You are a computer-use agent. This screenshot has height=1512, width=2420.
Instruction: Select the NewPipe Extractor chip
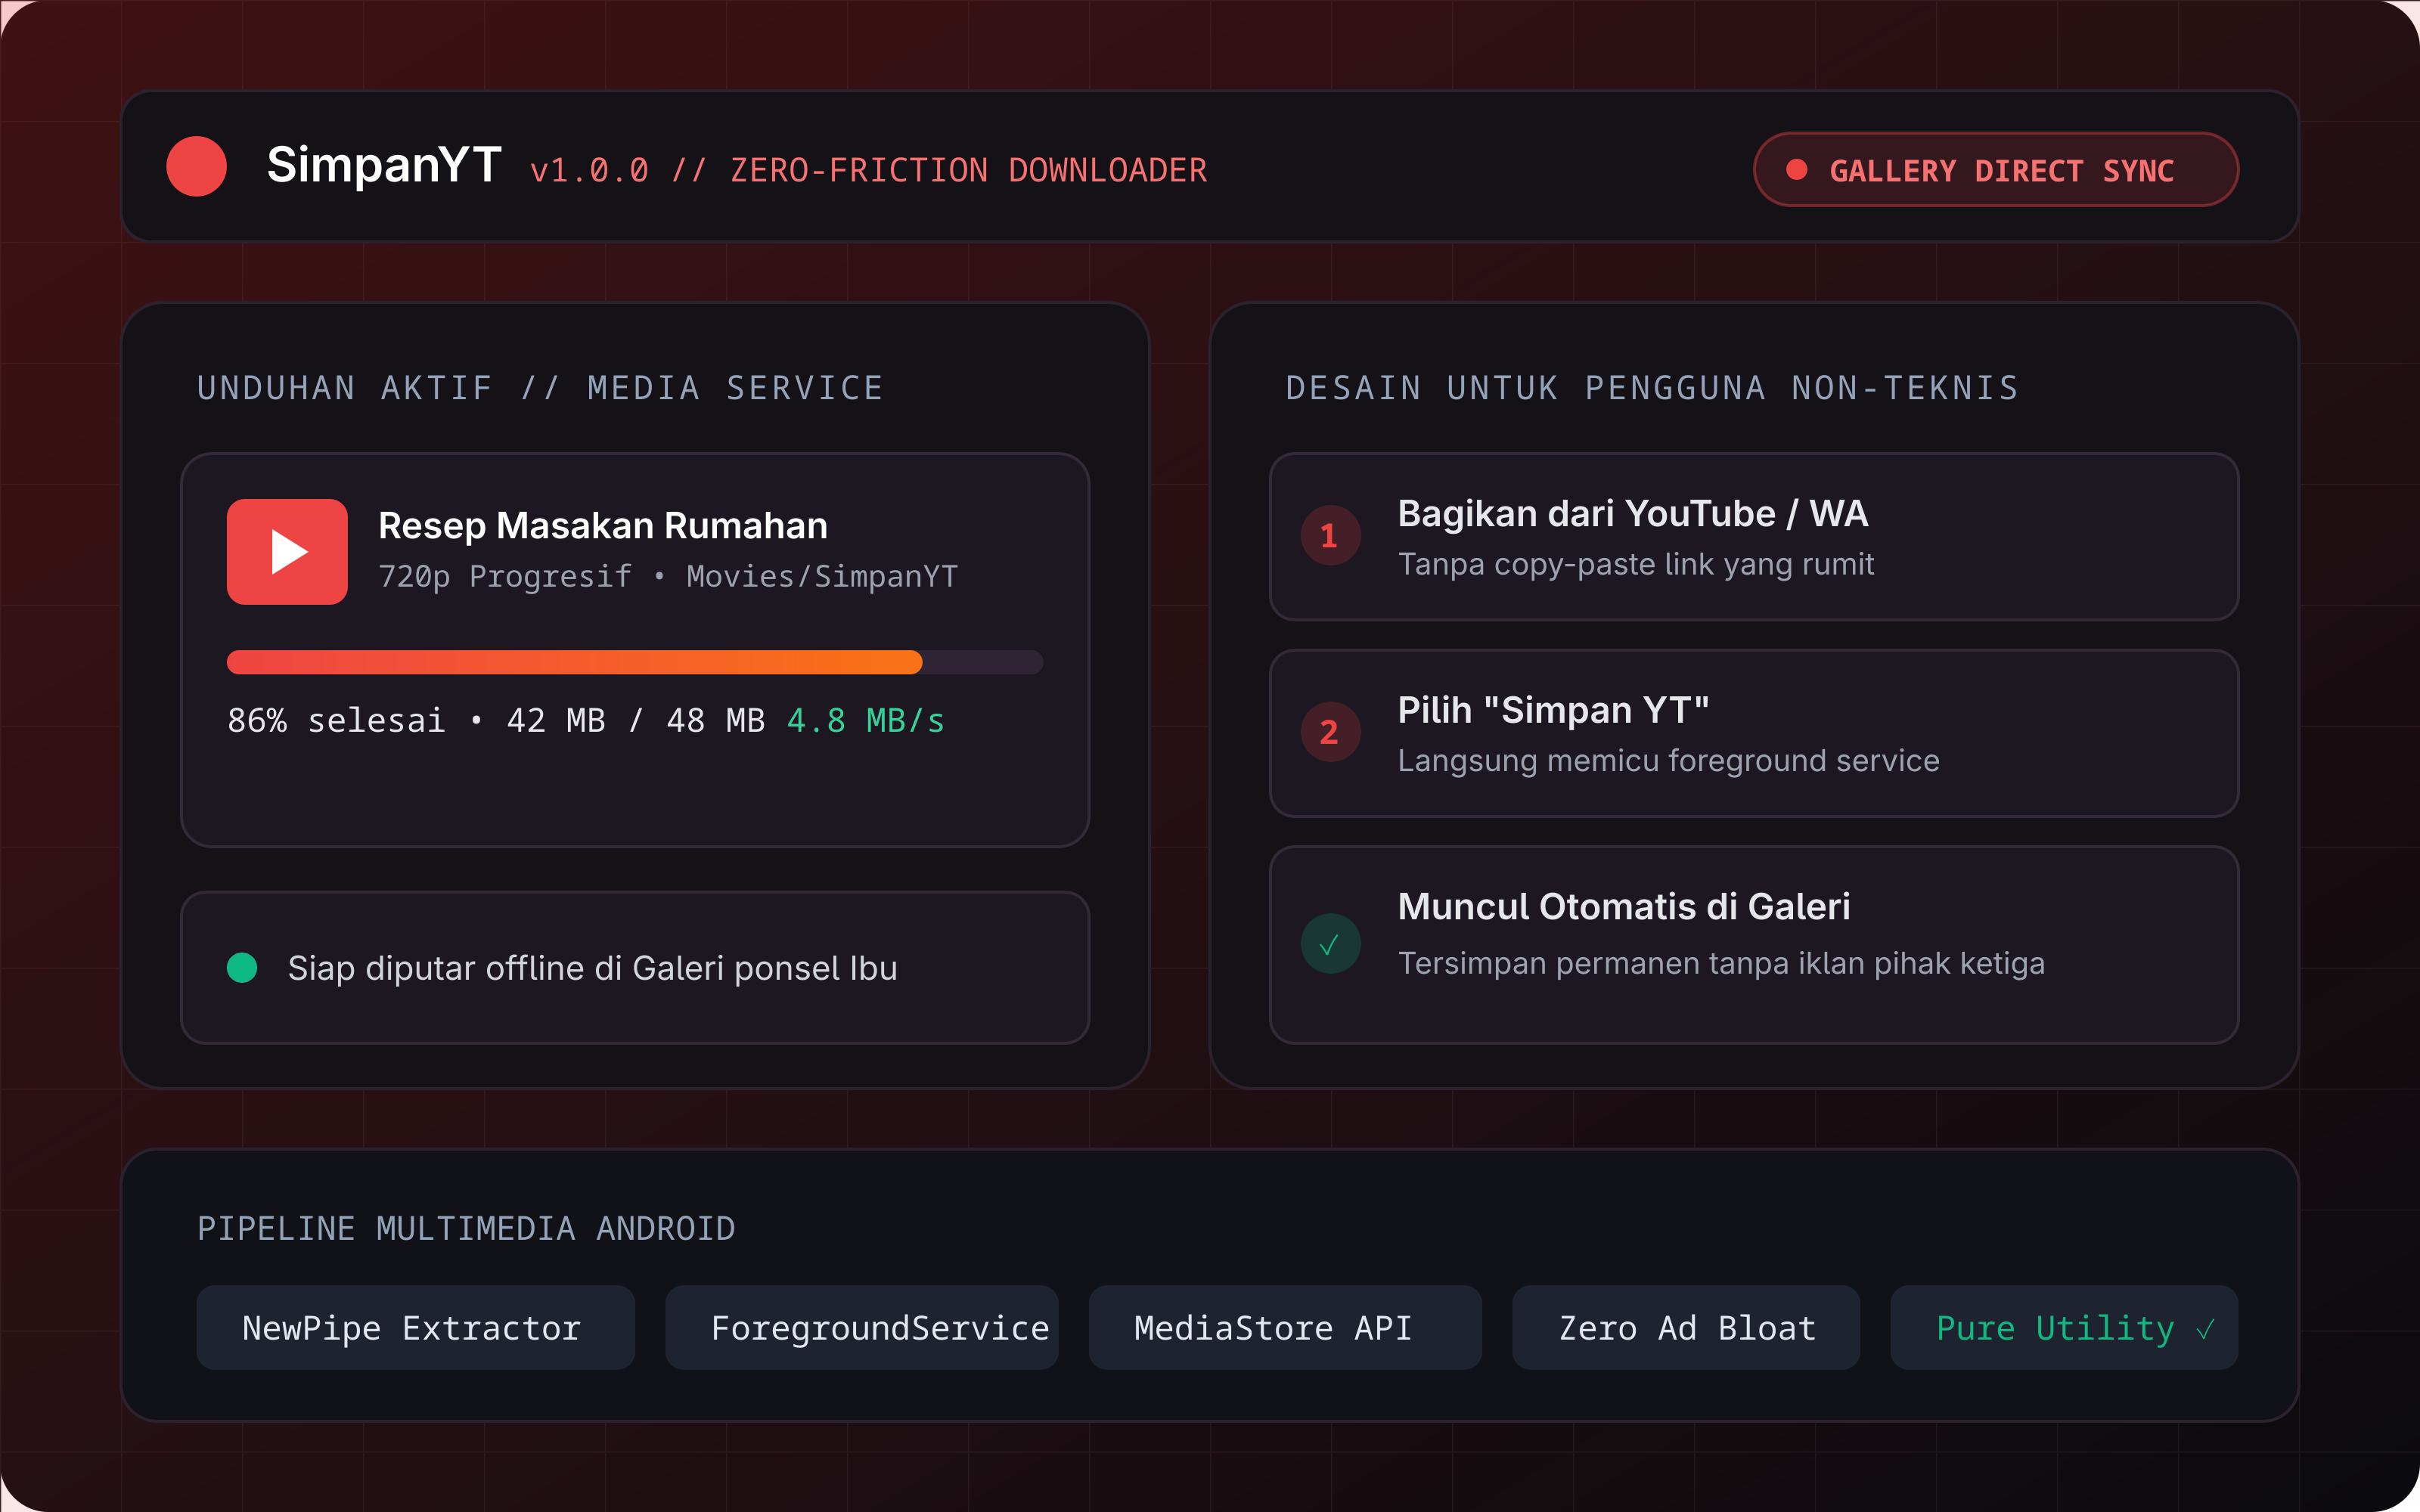415,1327
